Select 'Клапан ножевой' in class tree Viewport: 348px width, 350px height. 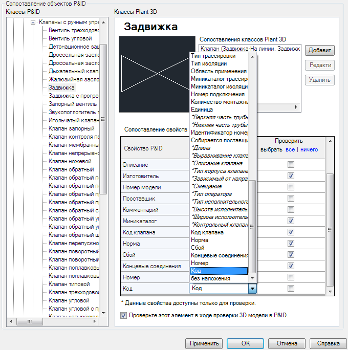(x=70, y=161)
